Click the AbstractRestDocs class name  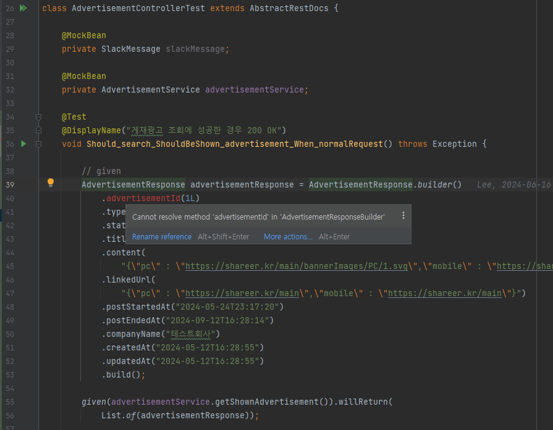click(289, 8)
